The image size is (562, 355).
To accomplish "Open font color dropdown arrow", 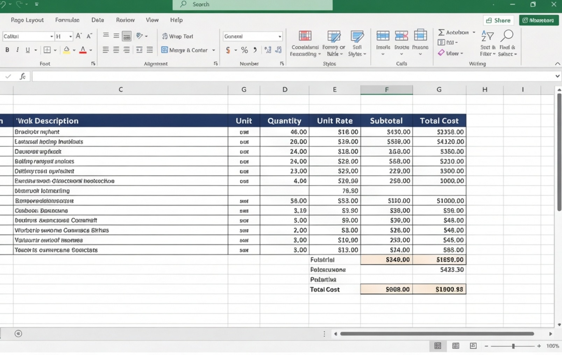I will coord(91,50).
